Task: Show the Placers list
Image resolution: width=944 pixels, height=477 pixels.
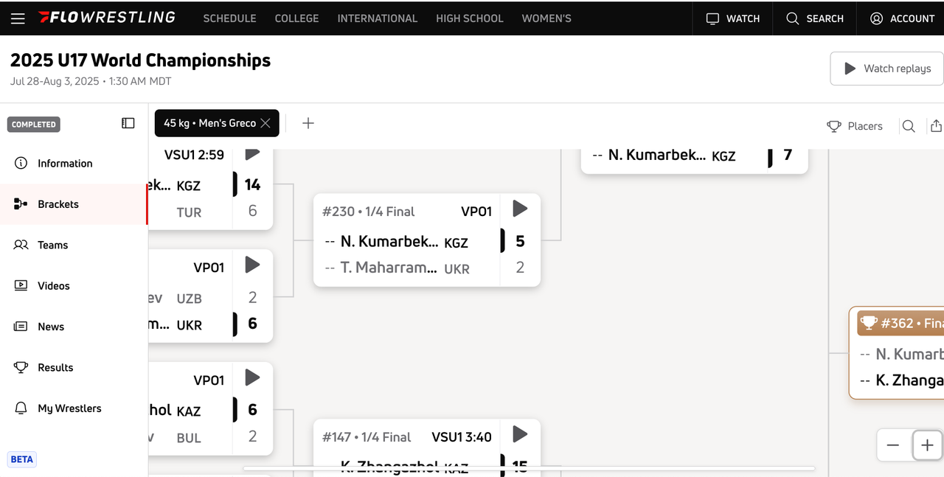Action: click(855, 126)
